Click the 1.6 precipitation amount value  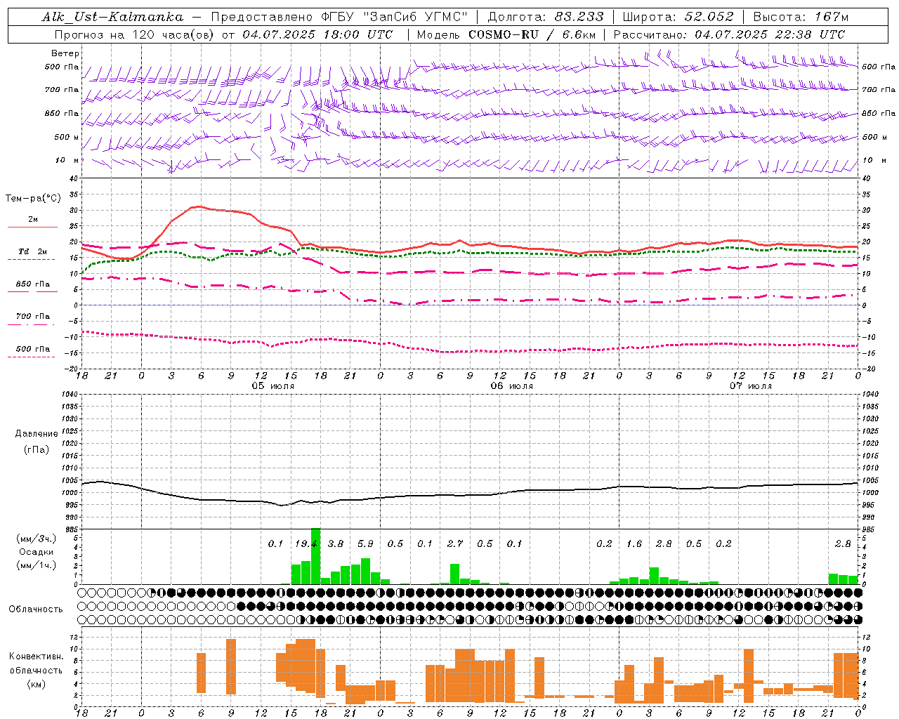(x=634, y=543)
